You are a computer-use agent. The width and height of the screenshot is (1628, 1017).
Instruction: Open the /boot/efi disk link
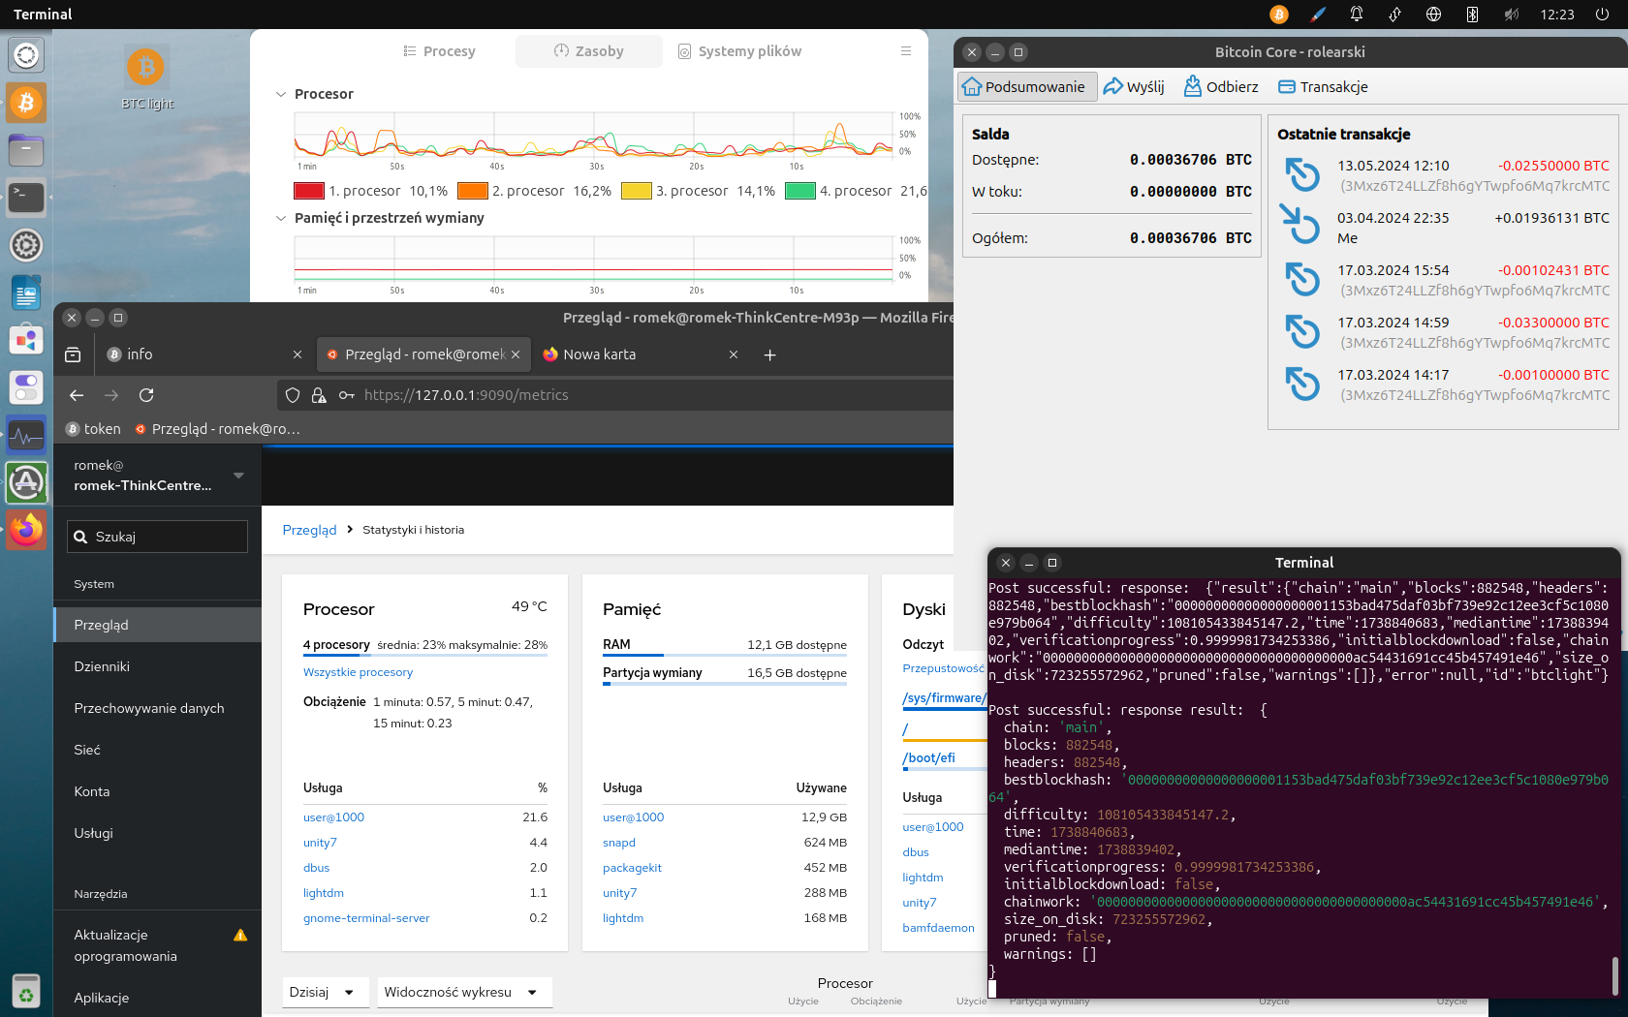pyautogui.click(x=928, y=758)
